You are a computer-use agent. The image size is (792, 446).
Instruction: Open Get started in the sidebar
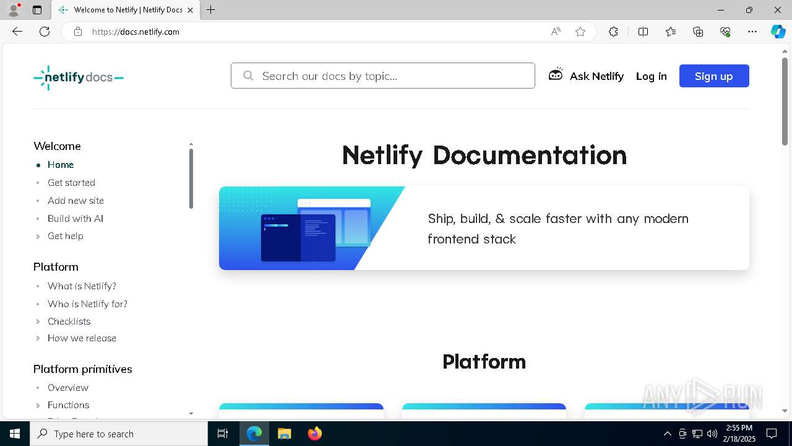click(x=71, y=183)
